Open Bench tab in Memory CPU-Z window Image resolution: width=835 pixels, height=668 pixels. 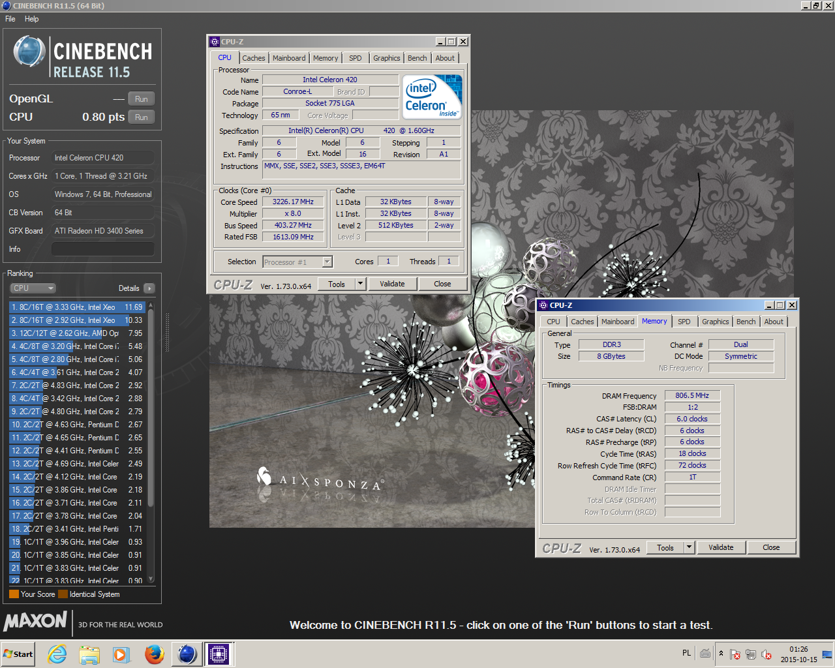tap(746, 322)
